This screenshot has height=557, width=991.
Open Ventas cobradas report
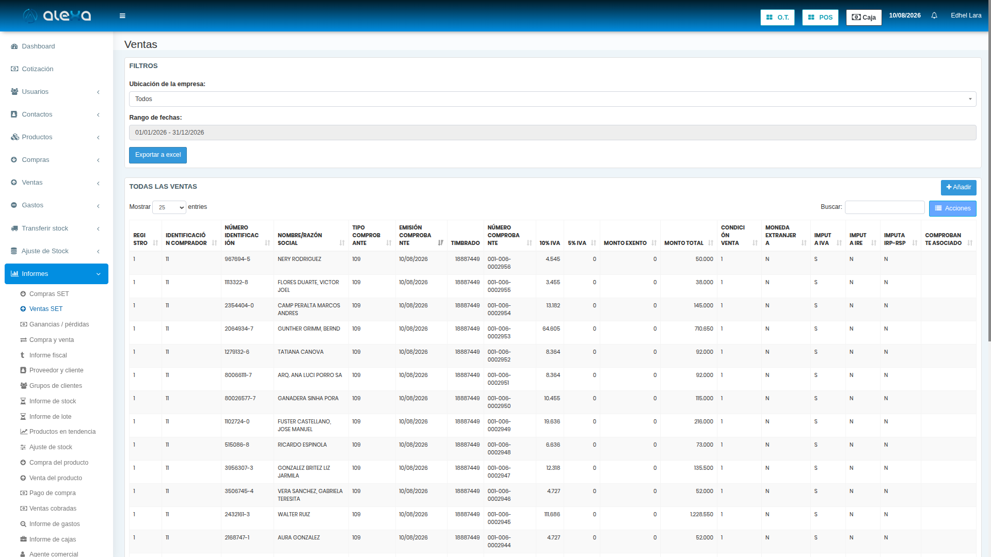53,509
